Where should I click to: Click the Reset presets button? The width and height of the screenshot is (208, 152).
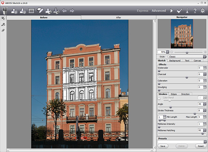[x=201, y=146]
